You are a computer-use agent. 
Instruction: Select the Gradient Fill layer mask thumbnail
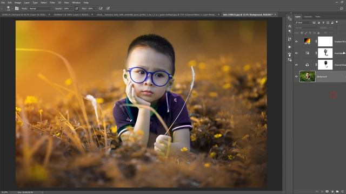click(325, 41)
